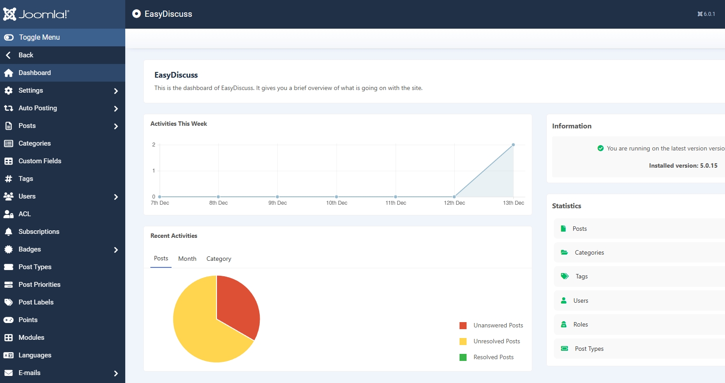725x383 pixels.
Task: Expand the Settings submenu chevron
Action: 116,91
